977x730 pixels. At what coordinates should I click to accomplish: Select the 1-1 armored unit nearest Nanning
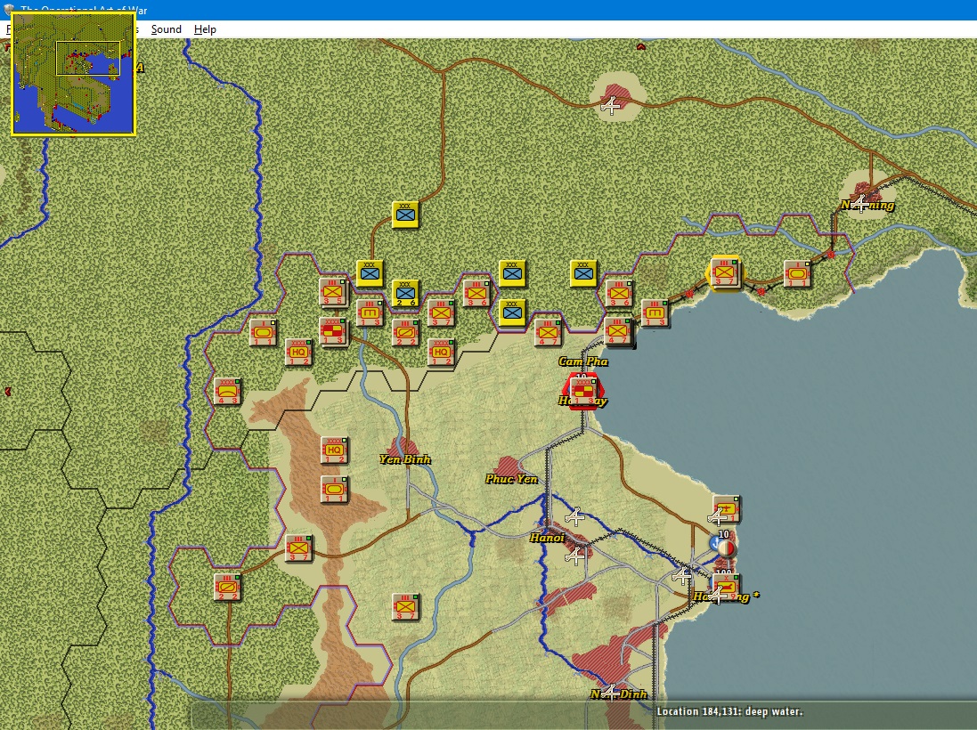(x=797, y=274)
